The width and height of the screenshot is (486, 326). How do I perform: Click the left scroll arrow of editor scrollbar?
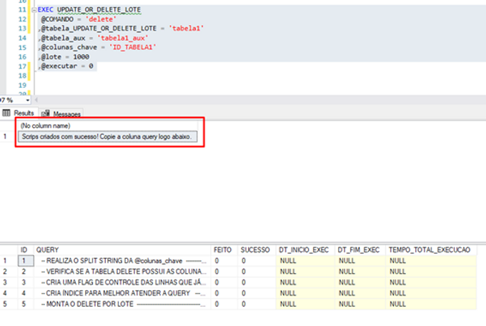click(x=36, y=100)
